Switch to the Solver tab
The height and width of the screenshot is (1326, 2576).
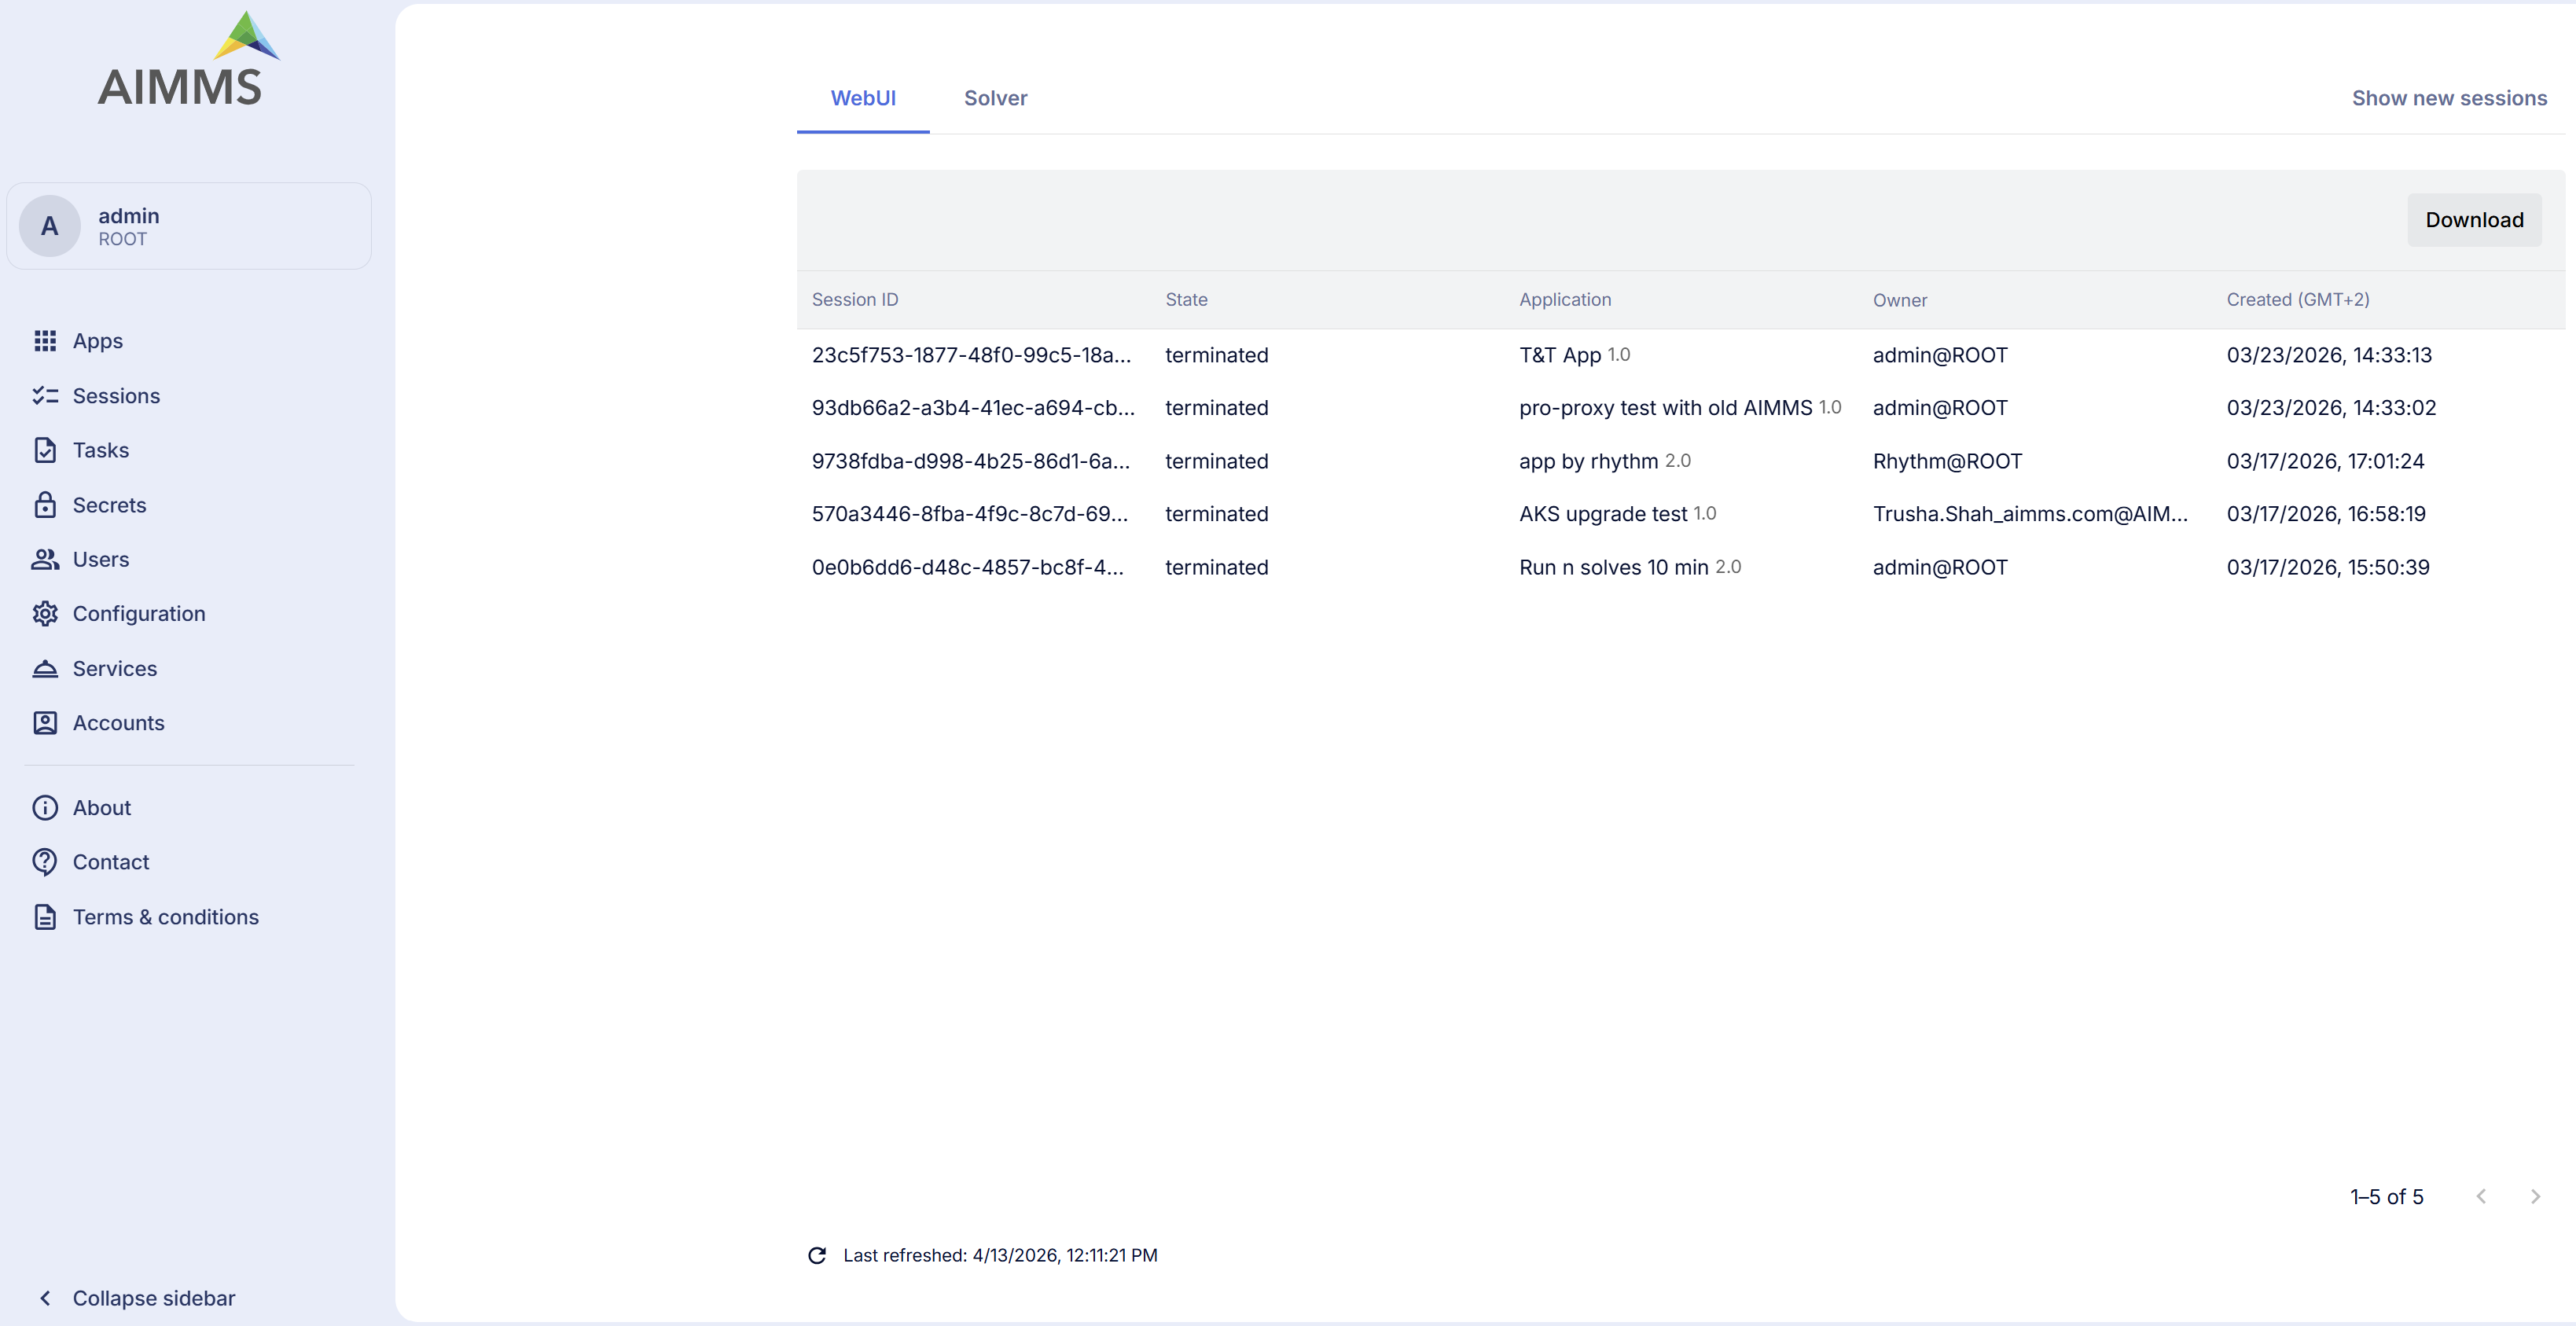tap(995, 98)
